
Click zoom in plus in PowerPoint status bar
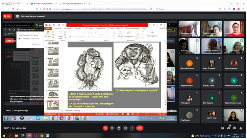click(156, 114)
